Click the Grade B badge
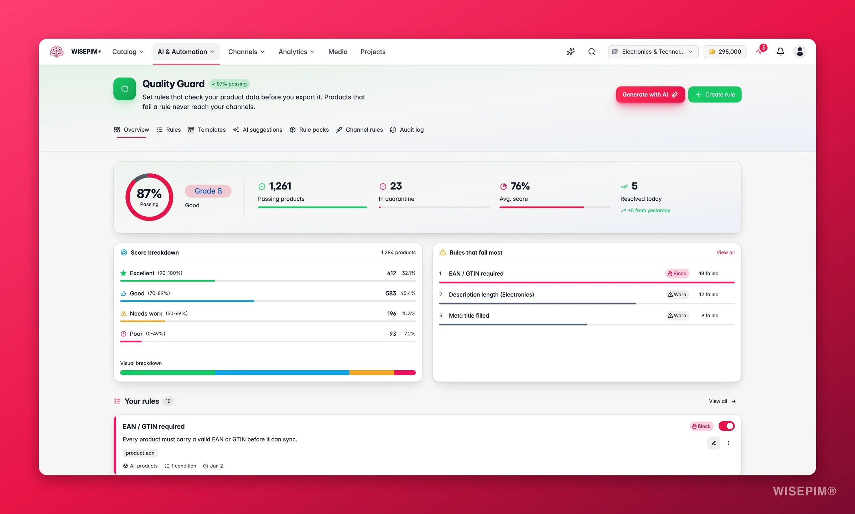The image size is (855, 514). coord(208,191)
